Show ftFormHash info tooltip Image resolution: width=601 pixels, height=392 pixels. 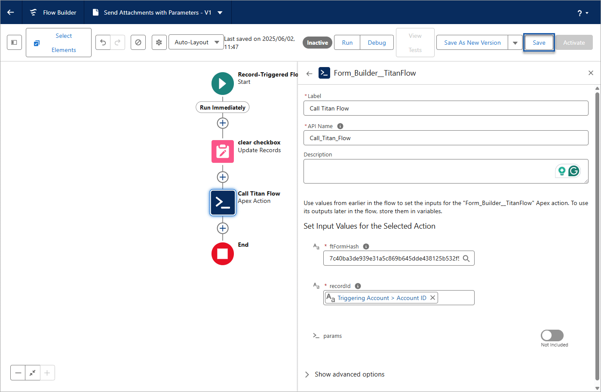point(366,246)
